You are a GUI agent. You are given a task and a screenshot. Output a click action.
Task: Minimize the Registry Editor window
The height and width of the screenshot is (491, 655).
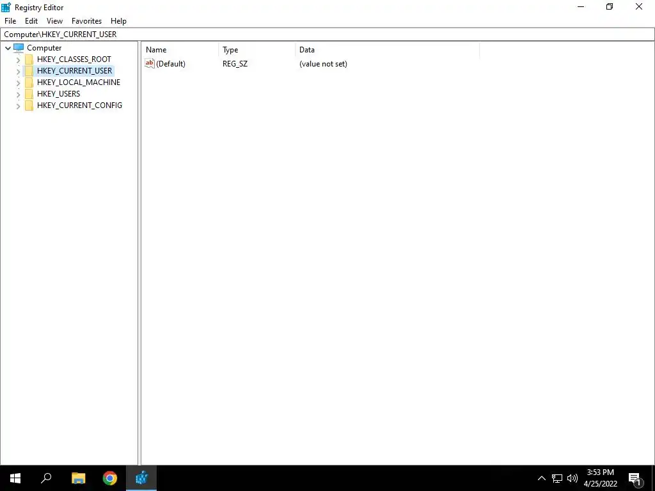pos(581,6)
